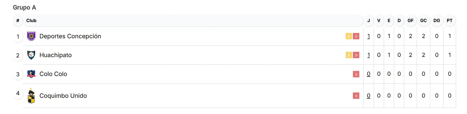Open the Coquimbo Unido team name
Image resolution: width=467 pixels, height=114 pixels.
[x=63, y=96]
